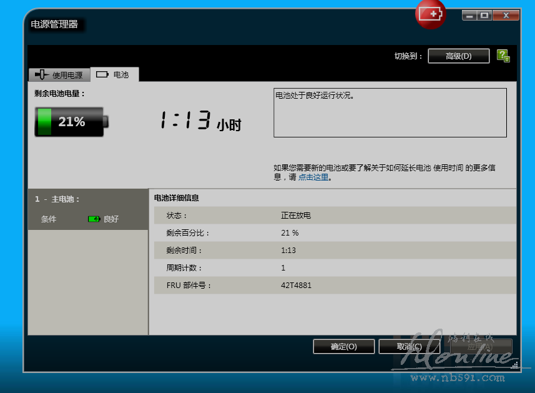This screenshot has width=535, height=393.
Task: Click the 1:13 小时 remaining time display
Action: [199, 121]
